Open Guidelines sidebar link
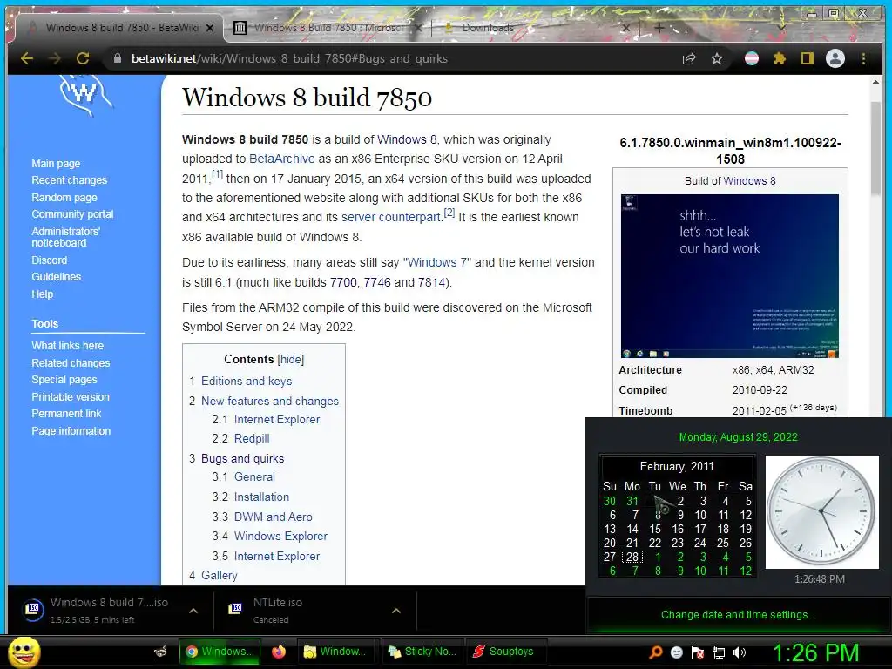This screenshot has width=892, height=669. pos(57,276)
